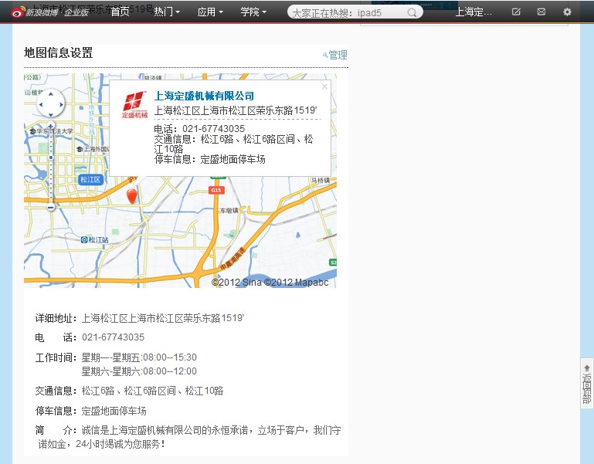
Task: Click the 松江站 station icon
Action: tap(84, 240)
